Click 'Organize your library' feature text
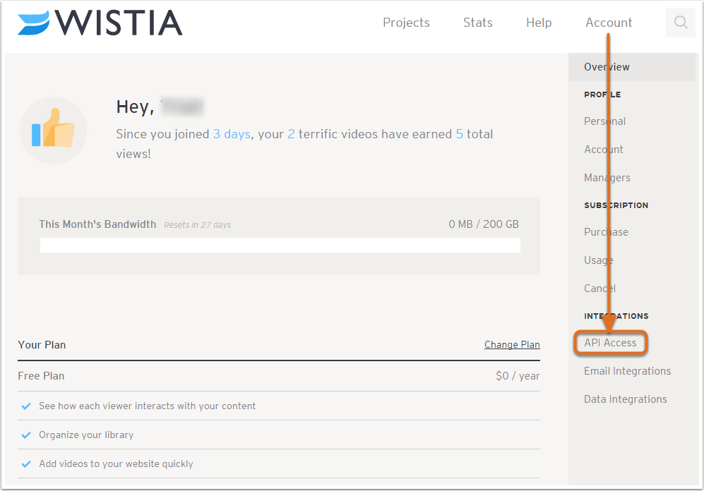The image size is (704, 491). (85, 435)
